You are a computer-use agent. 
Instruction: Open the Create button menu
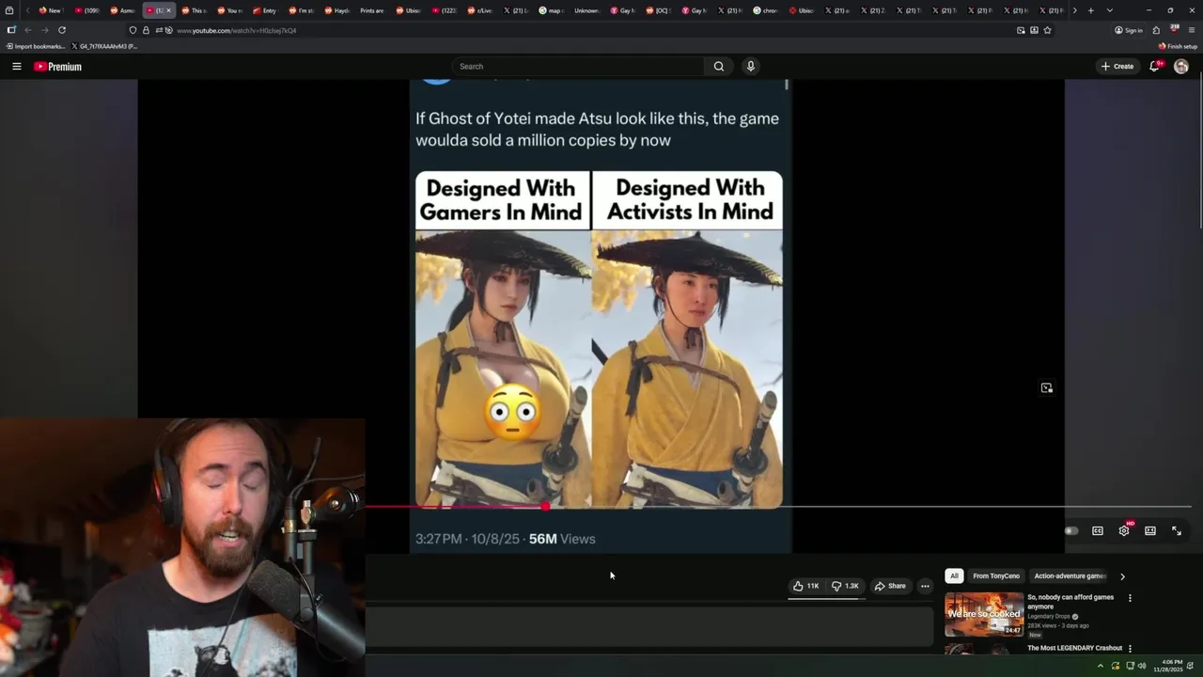pyautogui.click(x=1117, y=67)
